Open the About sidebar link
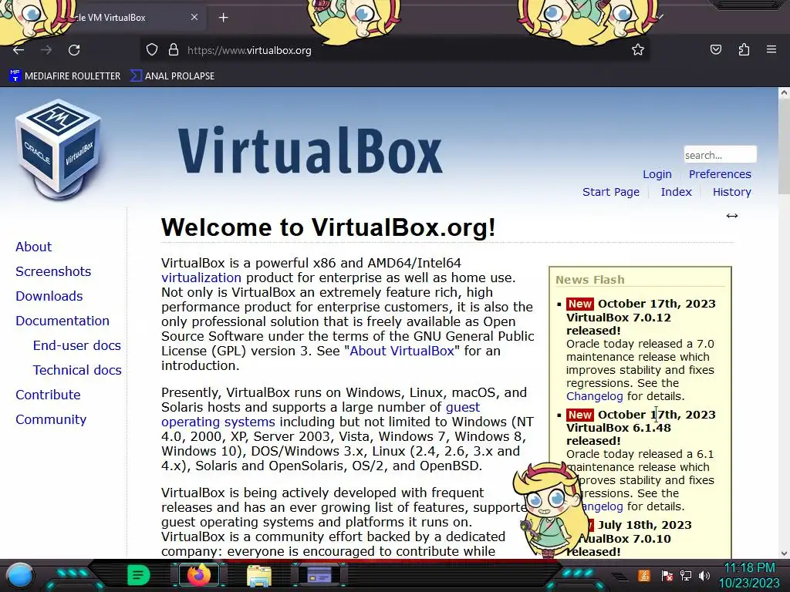This screenshot has width=790, height=592. 34,247
